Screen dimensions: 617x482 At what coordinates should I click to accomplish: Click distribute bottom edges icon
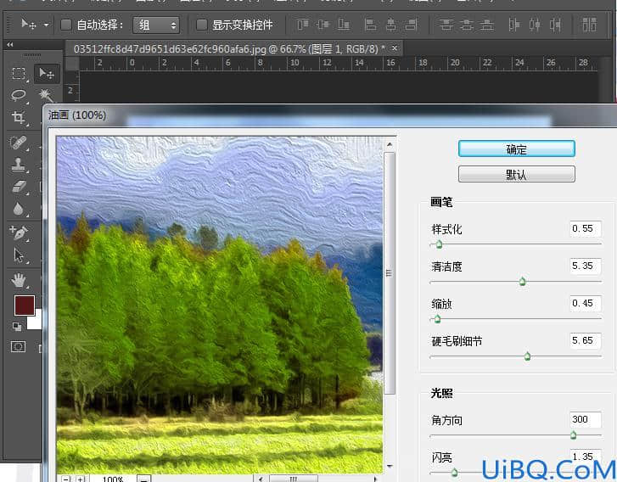pyautogui.click(x=487, y=25)
